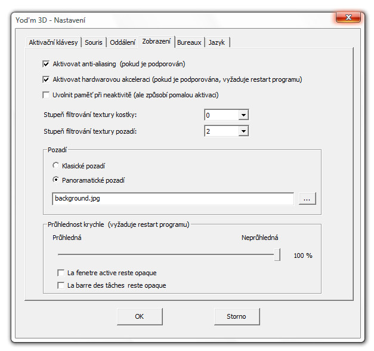Click the Průhlednost krychle slider thumb
Image resolution: width=374 pixels, height=351 pixels.
(x=277, y=254)
